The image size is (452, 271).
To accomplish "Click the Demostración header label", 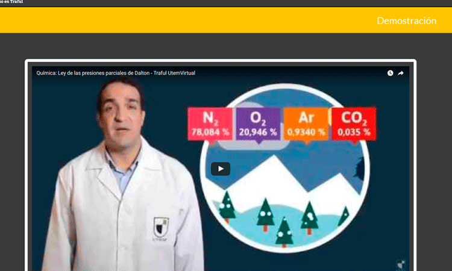I will pos(406,20).
